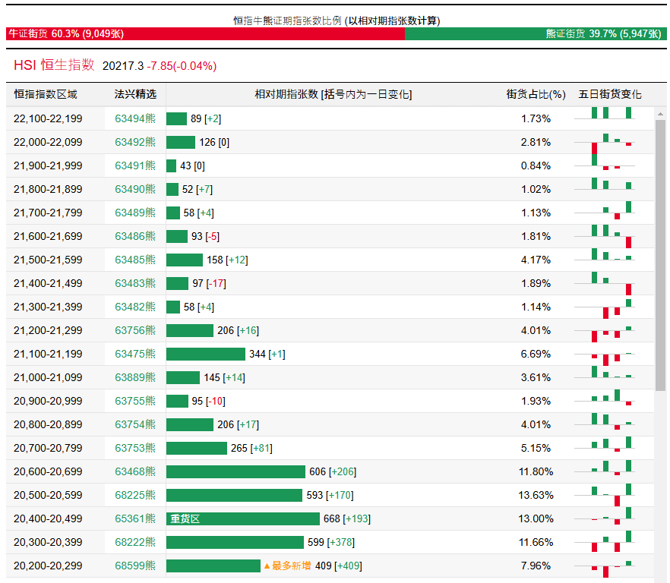Click the 13.00% street share cell
Screen dimensions: 670x583
click(x=536, y=518)
